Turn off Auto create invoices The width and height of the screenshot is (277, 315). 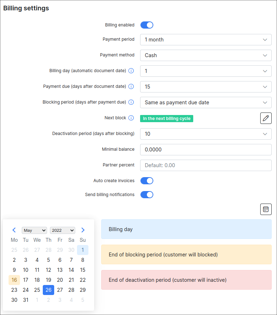tap(147, 181)
